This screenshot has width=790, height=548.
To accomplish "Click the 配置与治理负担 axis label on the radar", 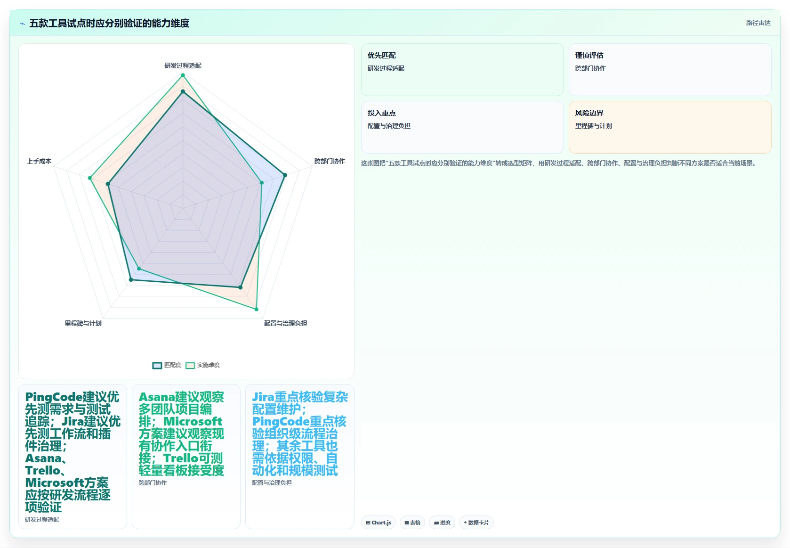I will pyautogui.click(x=285, y=323).
